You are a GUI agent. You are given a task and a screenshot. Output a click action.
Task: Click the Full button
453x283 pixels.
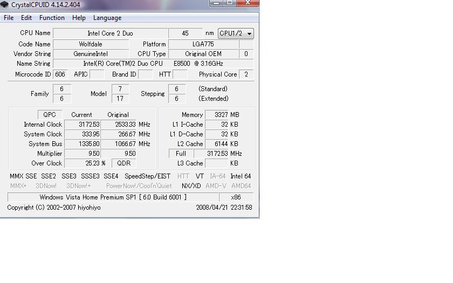[x=181, y=154]
